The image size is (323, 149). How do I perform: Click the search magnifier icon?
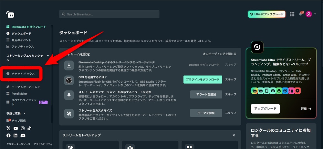[x=63, y=14]
